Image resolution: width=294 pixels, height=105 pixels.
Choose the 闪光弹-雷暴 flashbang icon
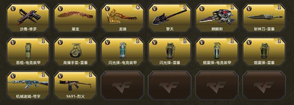click(x=170, y=50)
